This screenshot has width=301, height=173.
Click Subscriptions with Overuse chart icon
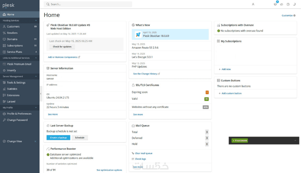click(x=219, y=25)
